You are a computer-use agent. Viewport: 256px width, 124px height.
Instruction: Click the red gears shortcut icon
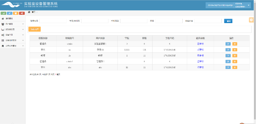pyautogui.click(x=22, y=13)
